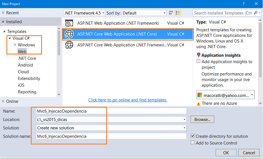Open the help question mark button

[244, 4]
